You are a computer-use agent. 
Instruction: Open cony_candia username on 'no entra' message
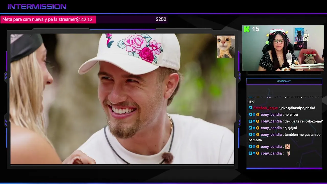(271, 115)
